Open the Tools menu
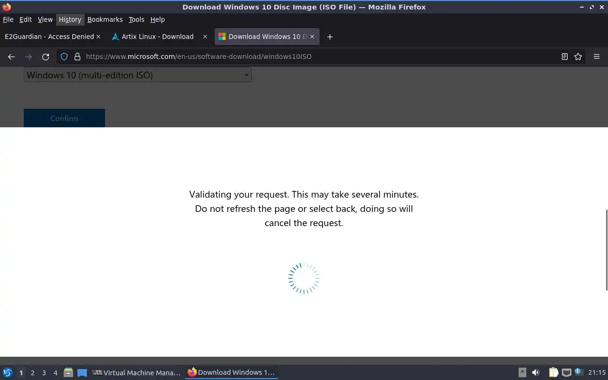This screenshot has width=608, height=380. [136, 19]
